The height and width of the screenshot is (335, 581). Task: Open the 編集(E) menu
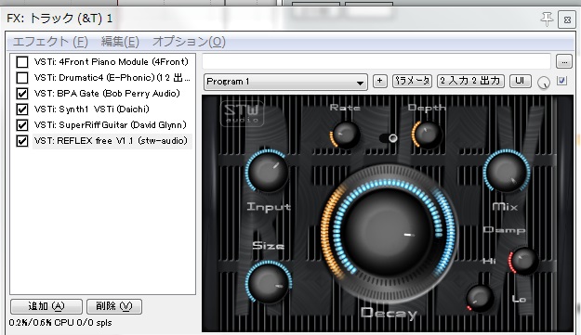120,42
